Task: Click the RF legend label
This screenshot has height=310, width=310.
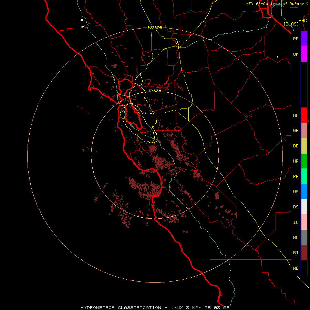Action: point(296,39)
